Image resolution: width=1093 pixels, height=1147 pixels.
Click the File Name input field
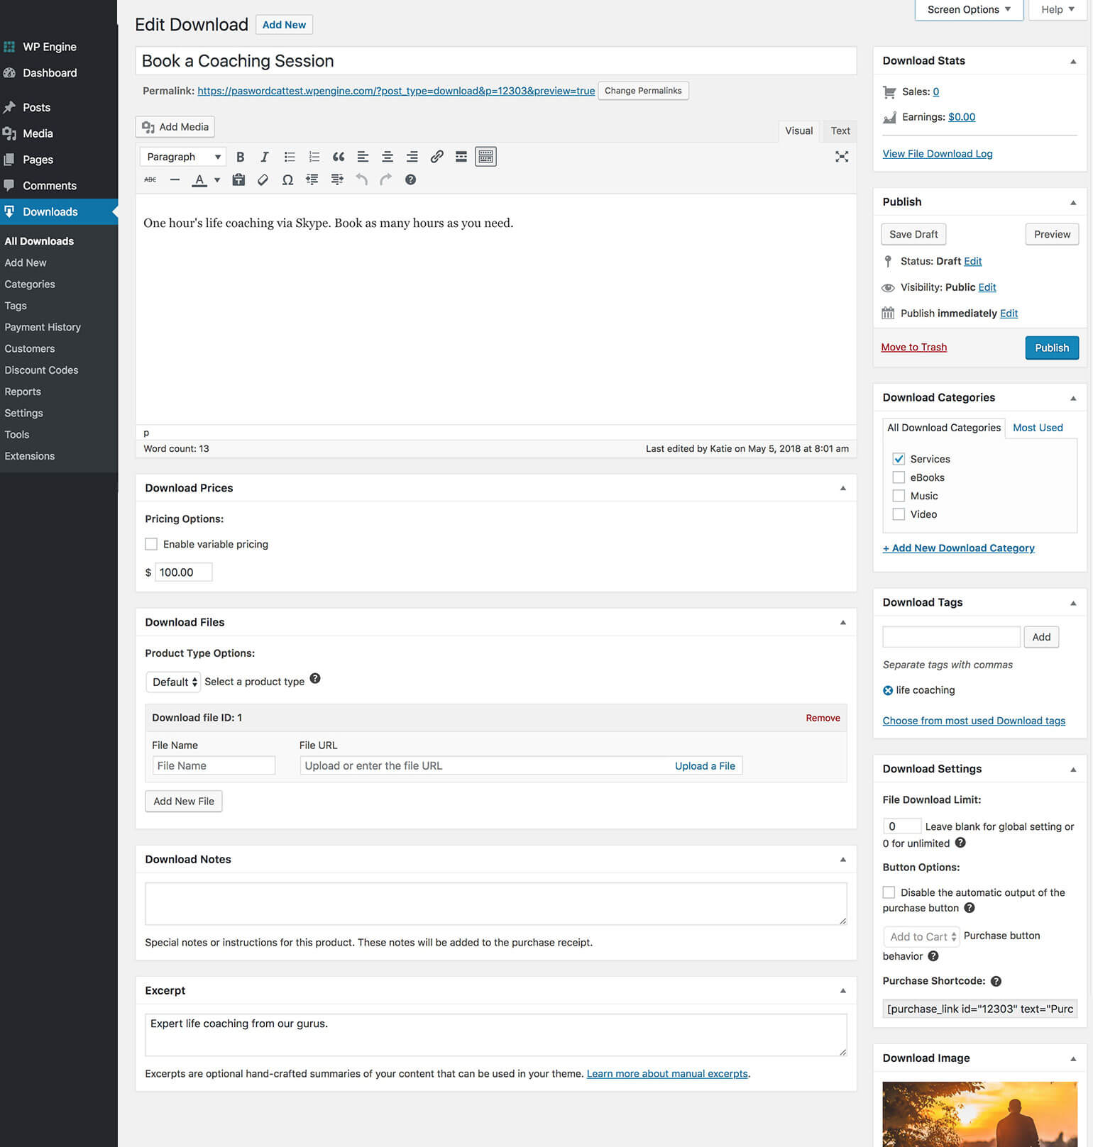click(214, 765)
